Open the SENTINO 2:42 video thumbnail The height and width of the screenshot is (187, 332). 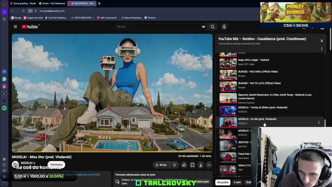(x=228, y=145)
